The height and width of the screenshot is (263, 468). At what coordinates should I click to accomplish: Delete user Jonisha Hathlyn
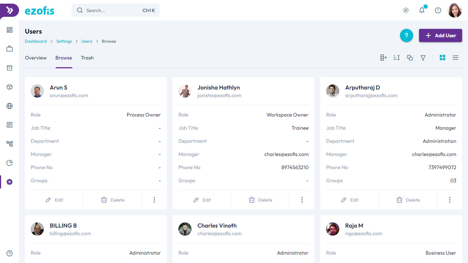[x=260, y=200]
